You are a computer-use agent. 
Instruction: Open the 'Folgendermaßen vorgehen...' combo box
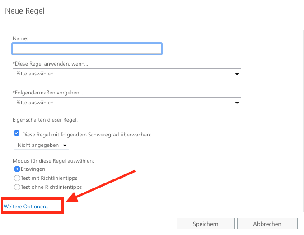click(x=127, y=102)
